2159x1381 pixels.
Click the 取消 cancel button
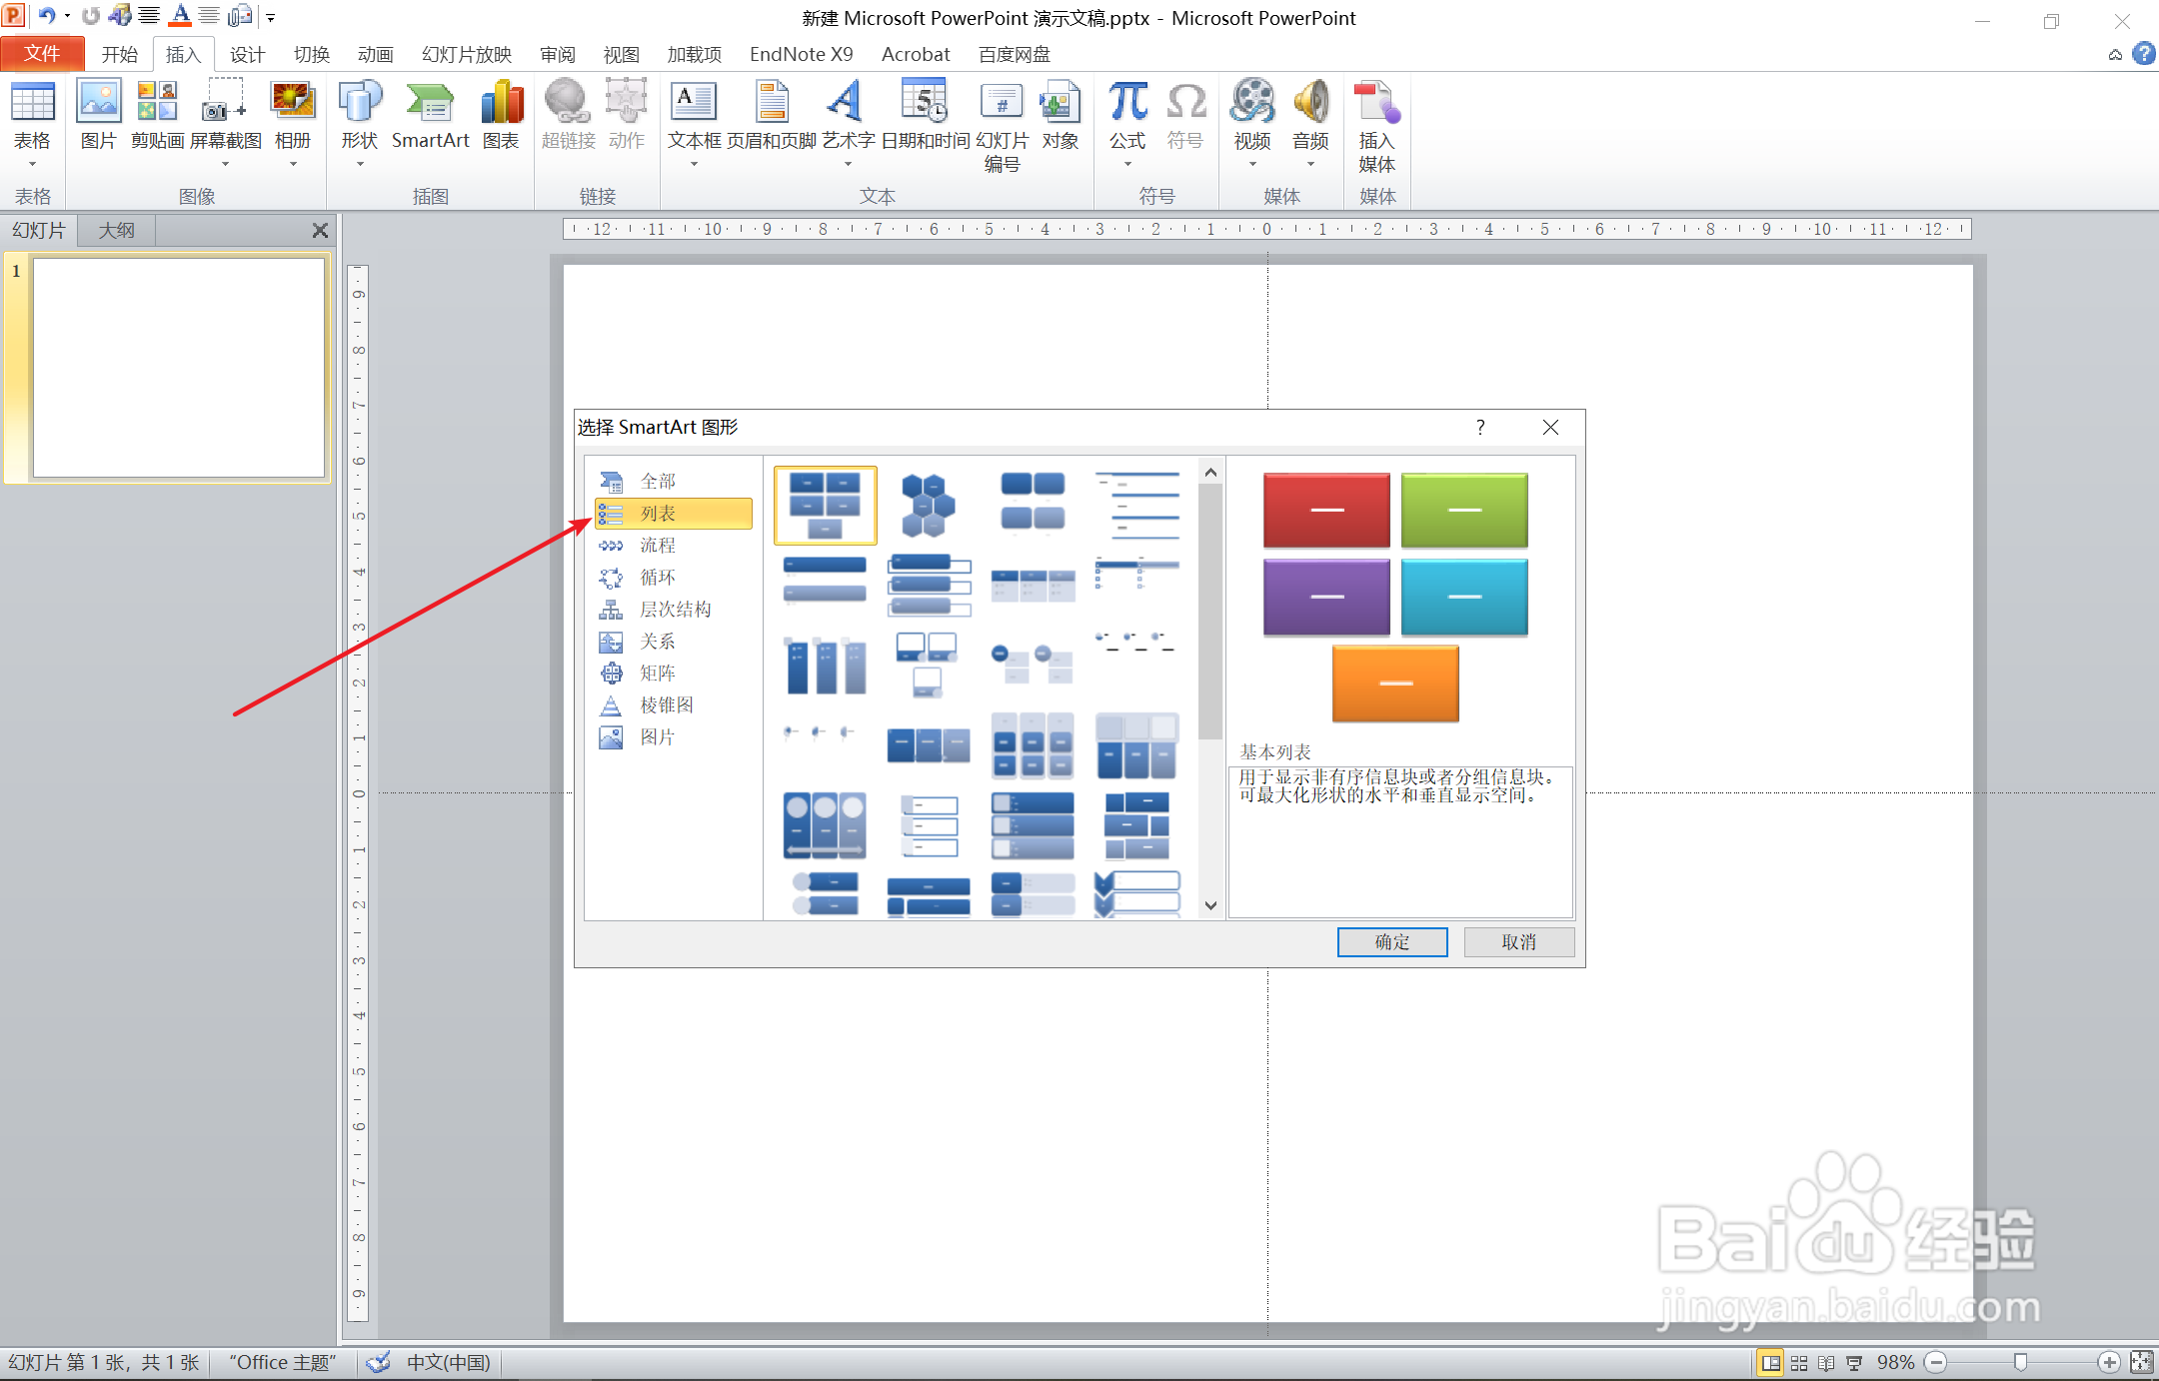point(1518,942)
